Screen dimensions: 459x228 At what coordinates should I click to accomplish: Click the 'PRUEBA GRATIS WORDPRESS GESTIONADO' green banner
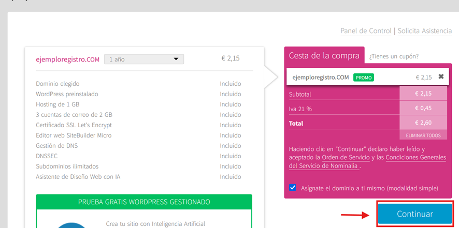click(144, 202)
